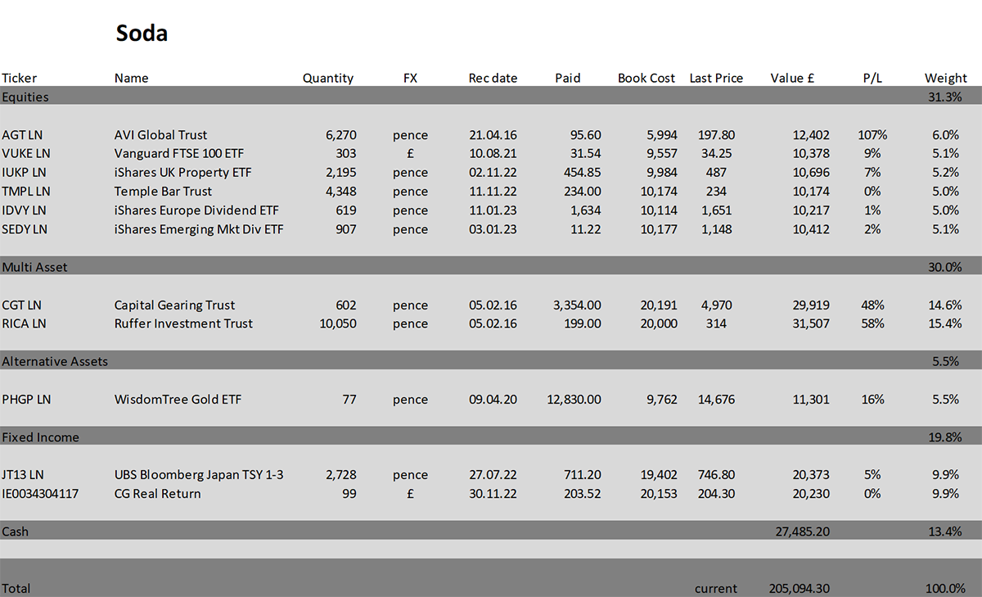Select the Temple Bar Trust name cell
The image size is (982, 597).
(164, 192)
